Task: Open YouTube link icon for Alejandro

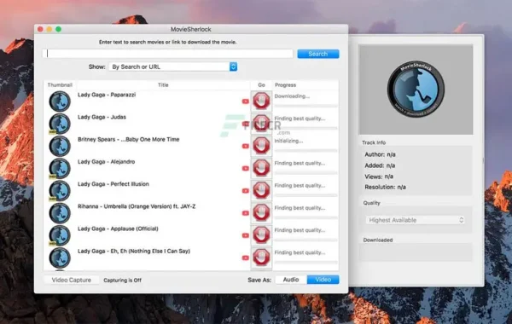Action: tap(246, 168)
